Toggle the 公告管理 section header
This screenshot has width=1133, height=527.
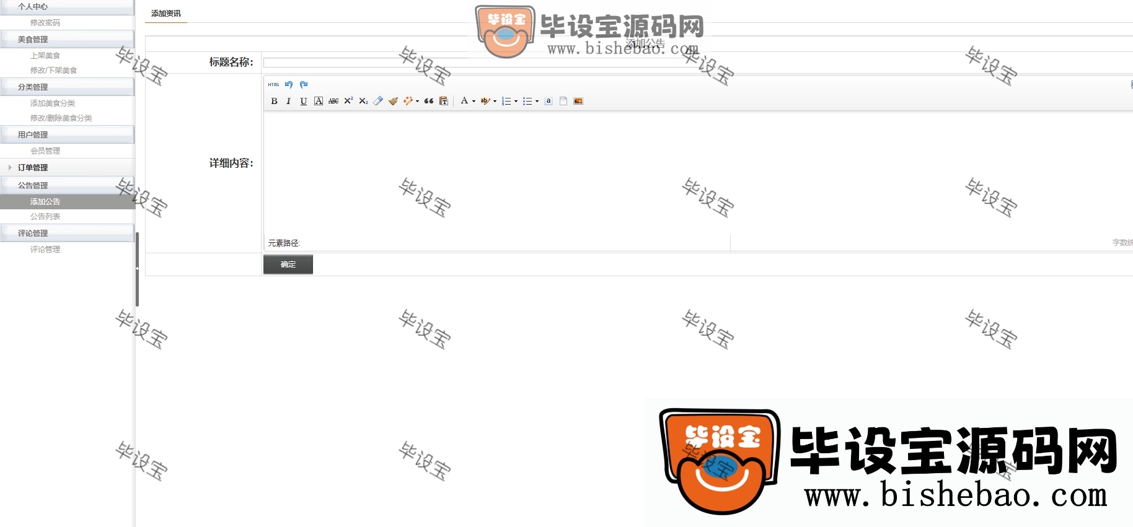coord(67,186)
